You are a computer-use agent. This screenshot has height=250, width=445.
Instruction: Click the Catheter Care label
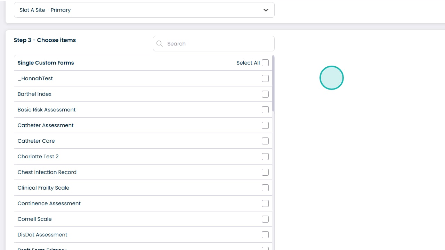(x=36, y=141)
